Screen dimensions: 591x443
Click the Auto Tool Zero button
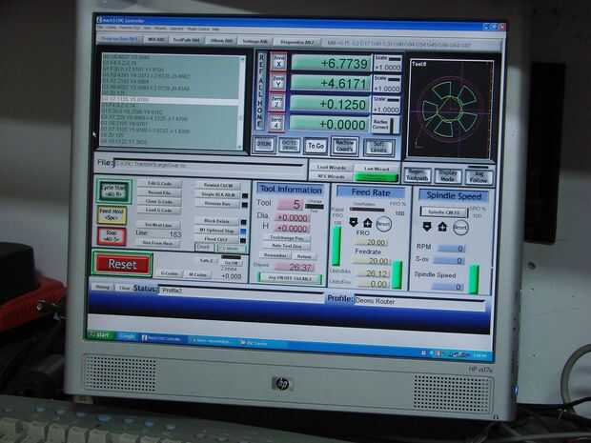pyautogui.click(x=287, y=246)
